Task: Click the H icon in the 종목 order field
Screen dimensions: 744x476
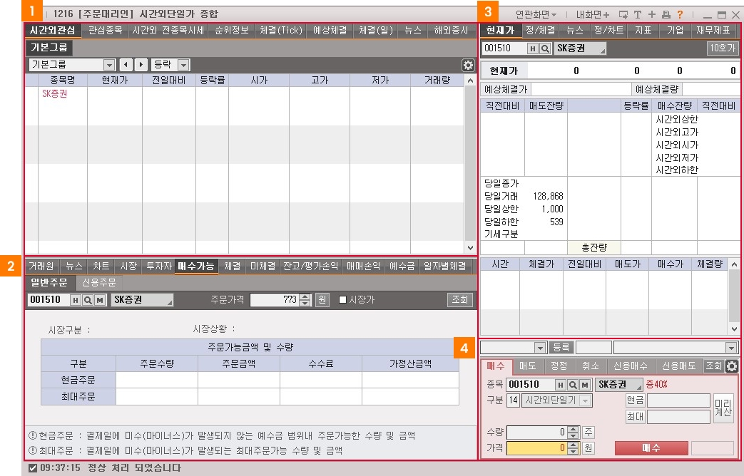Action: point(561,385)
